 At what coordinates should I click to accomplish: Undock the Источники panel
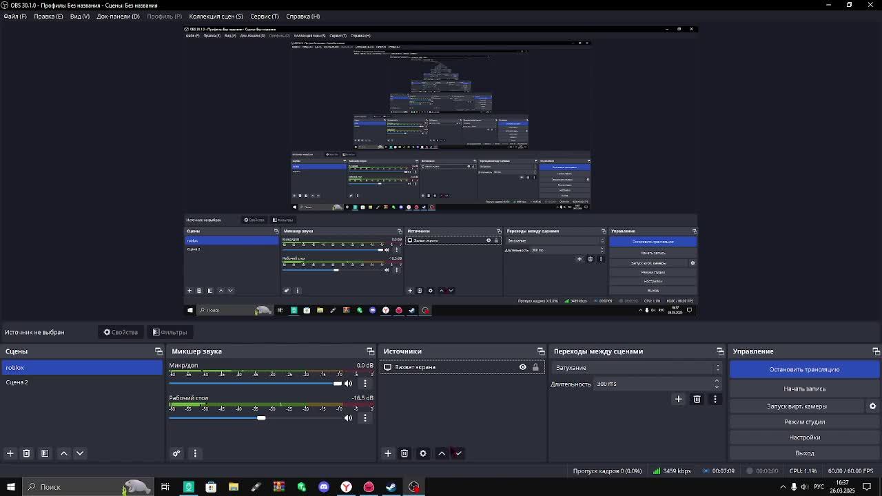point(541,351)
